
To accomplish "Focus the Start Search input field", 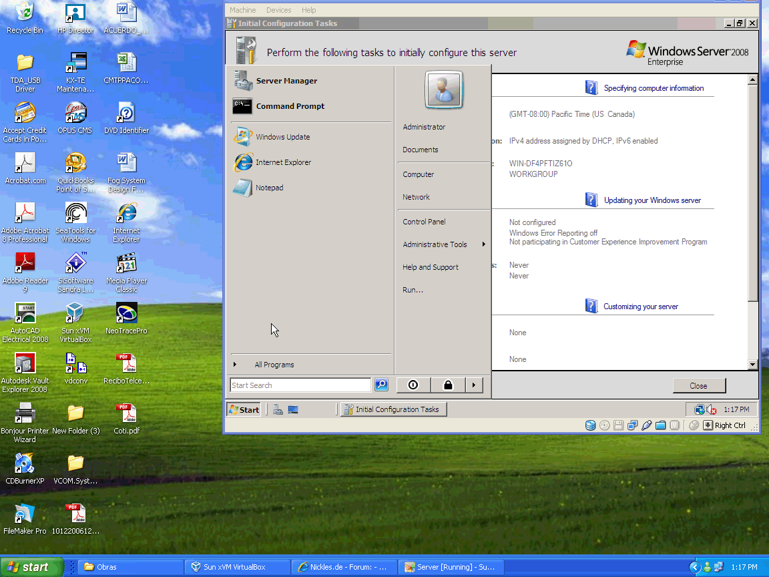I will click(x=300, y=385).
